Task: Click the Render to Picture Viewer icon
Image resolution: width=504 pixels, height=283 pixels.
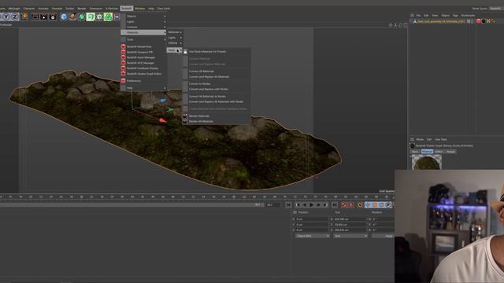Action: tap(44, 17)
